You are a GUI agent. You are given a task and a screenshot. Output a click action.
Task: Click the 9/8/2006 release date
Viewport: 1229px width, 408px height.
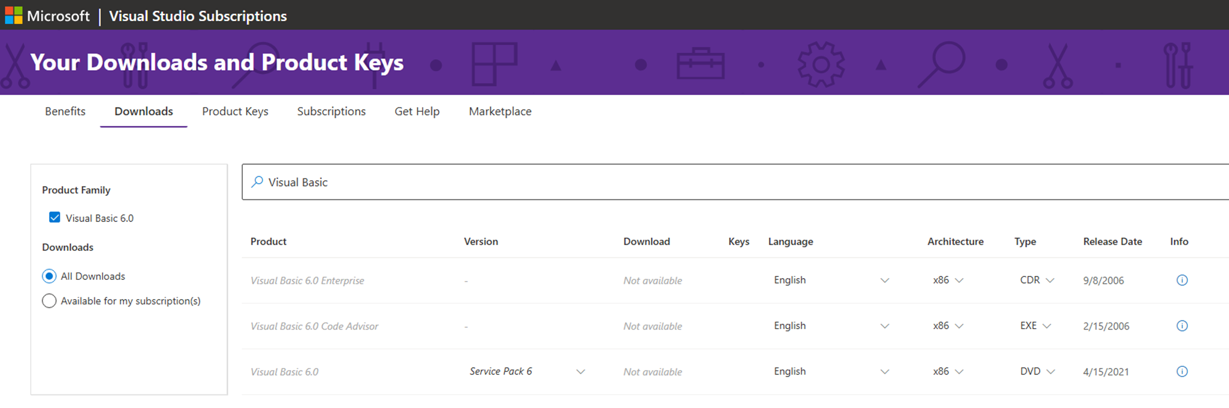point(1103,280)
